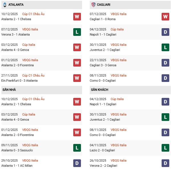Click the Atalanta club logo
Image resolution: width=171 pixels, height=169 pixels.
[x=5, y=5]
